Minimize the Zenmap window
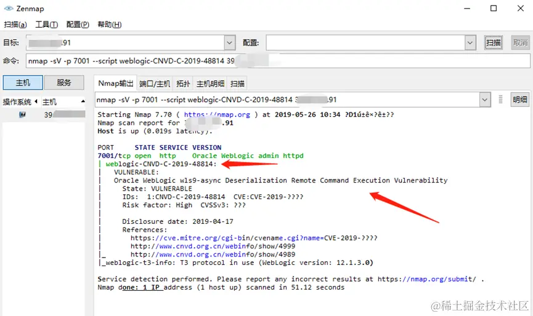 pyautogui.click(x=467, y=9)
